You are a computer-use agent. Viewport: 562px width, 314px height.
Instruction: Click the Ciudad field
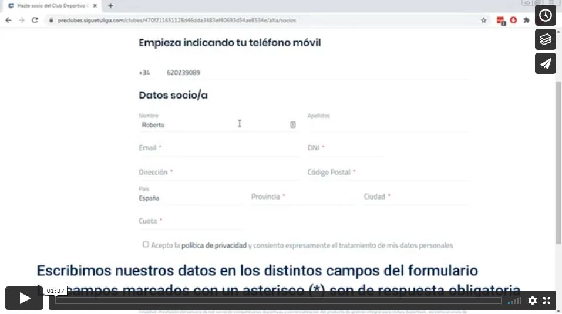click(x=416, y=197)
